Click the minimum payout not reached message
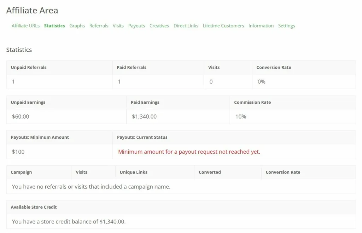This screenshot has height=233, width=362. pos(189,152)
